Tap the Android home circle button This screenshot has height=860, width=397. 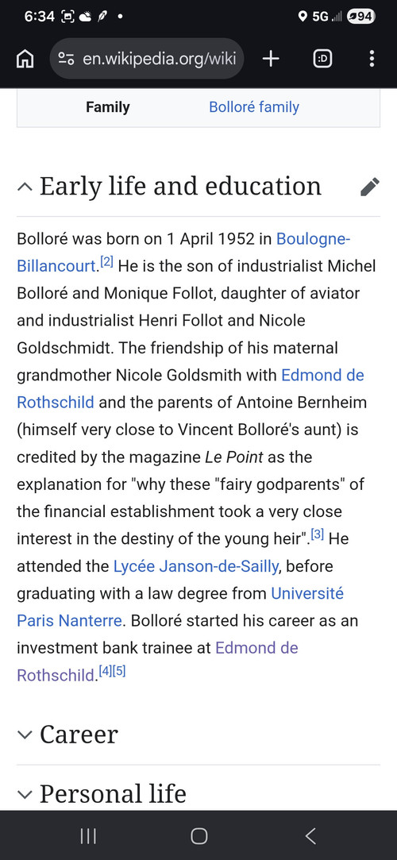(198, 836)
